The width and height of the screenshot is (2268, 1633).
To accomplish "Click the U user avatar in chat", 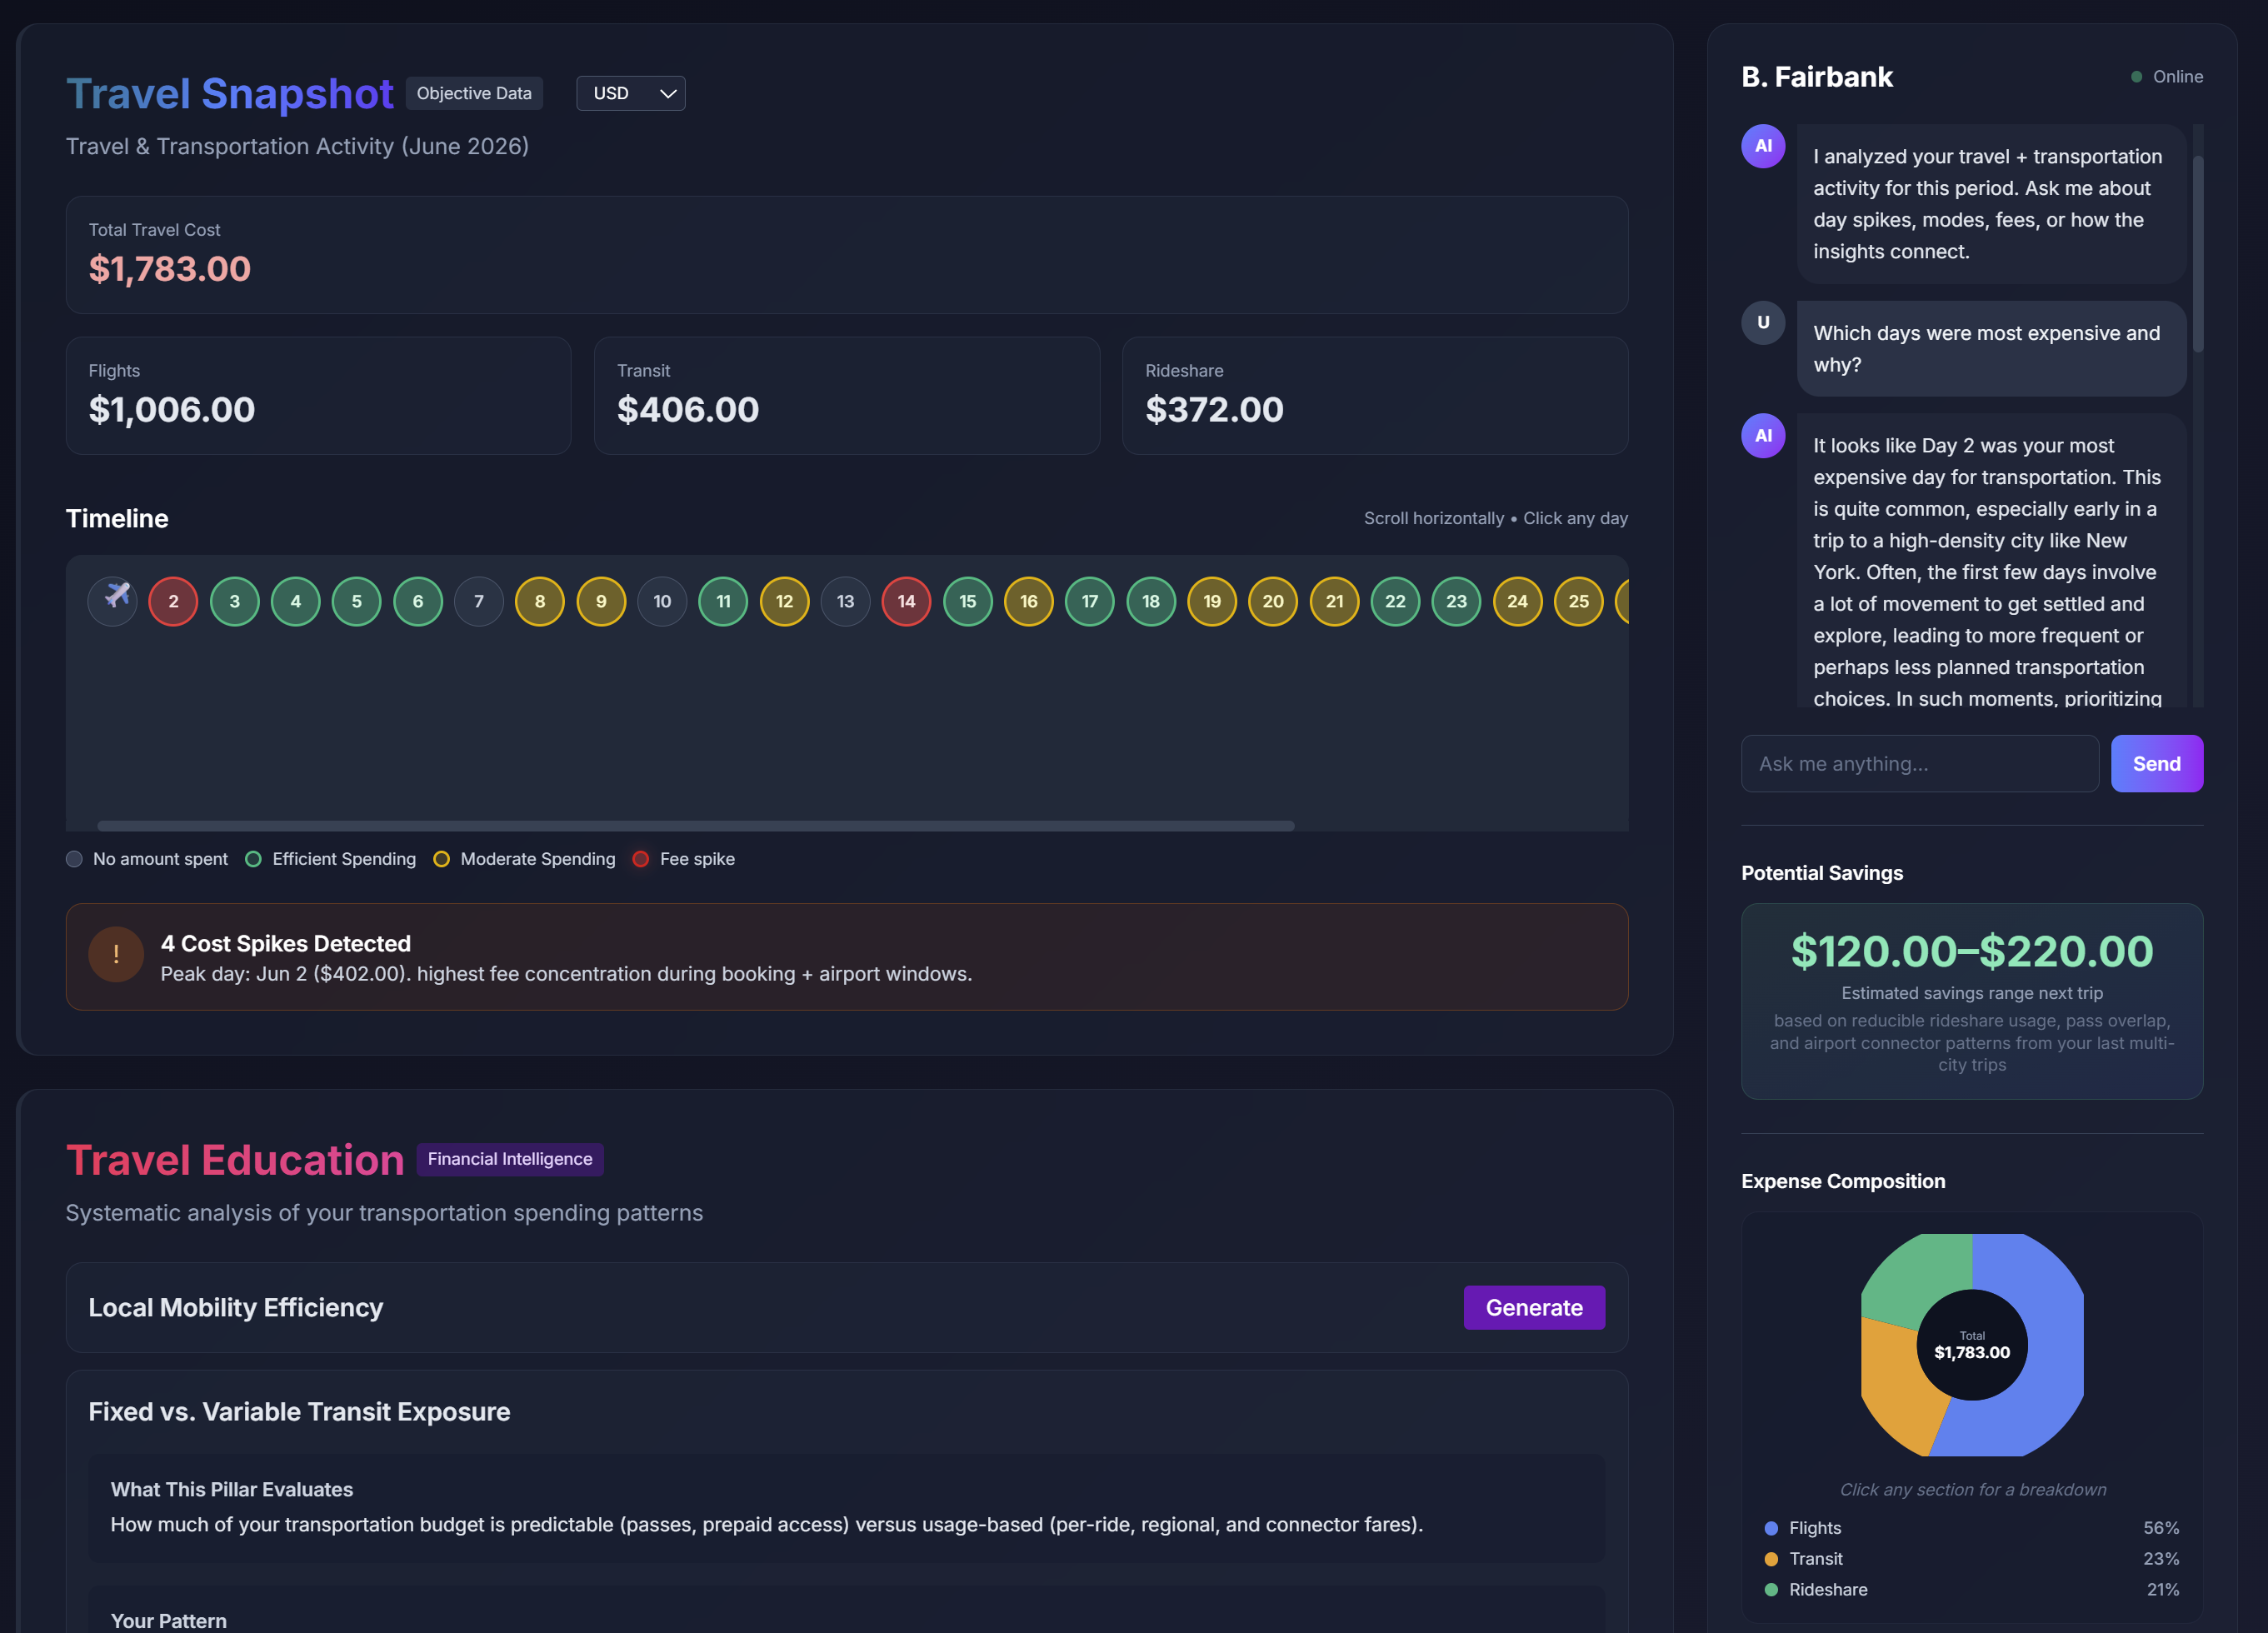I will point(1763,323).
